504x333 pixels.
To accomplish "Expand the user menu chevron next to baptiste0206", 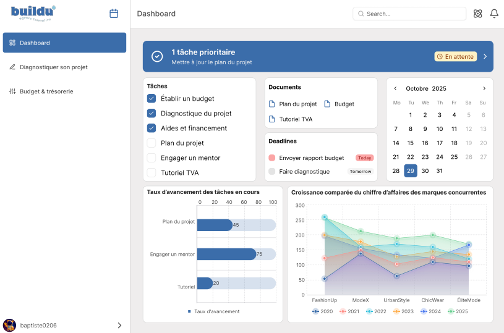I will (119, 325).
